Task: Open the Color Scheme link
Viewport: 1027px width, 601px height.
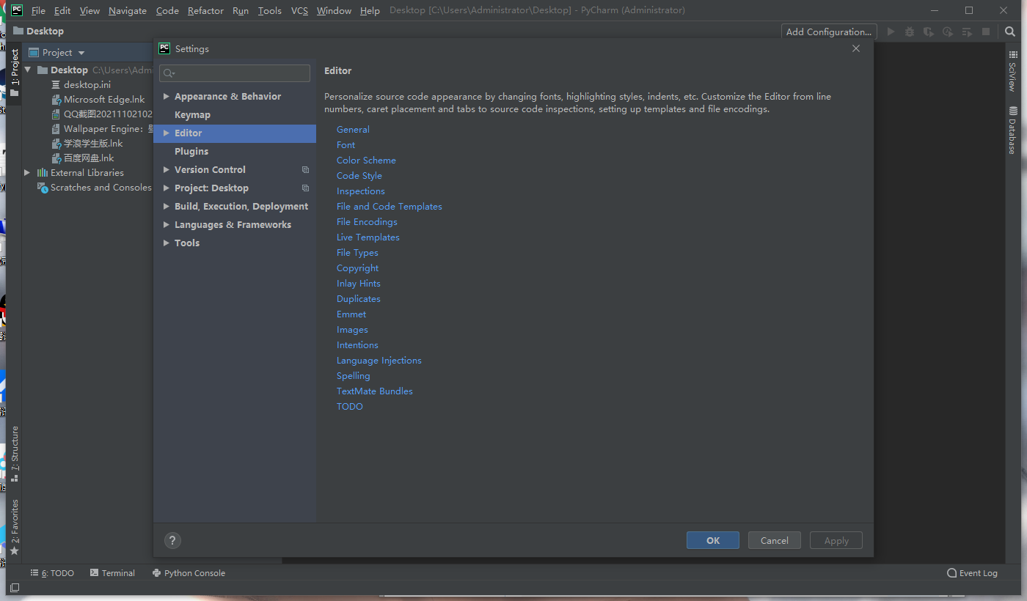Action: (x=366, y=161)
